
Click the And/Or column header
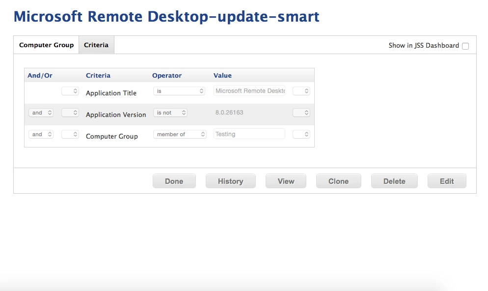(40, 75)
